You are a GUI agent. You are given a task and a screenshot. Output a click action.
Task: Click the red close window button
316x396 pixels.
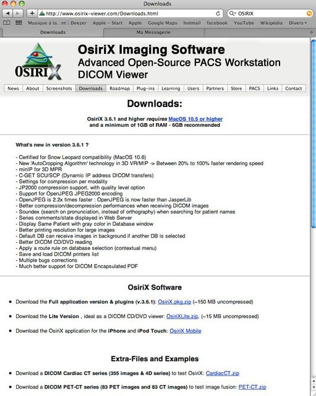pyautogui.click(x=5, y=4)
